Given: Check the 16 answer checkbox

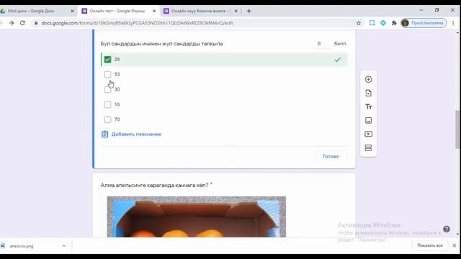Looking at the screenshot, I should (107, 104).
